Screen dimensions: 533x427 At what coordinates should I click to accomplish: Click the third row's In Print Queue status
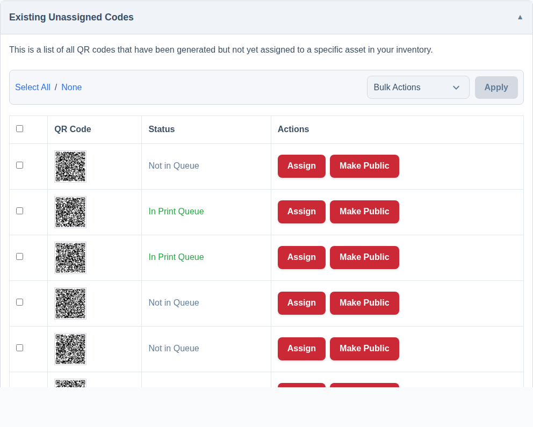(176, 257)
